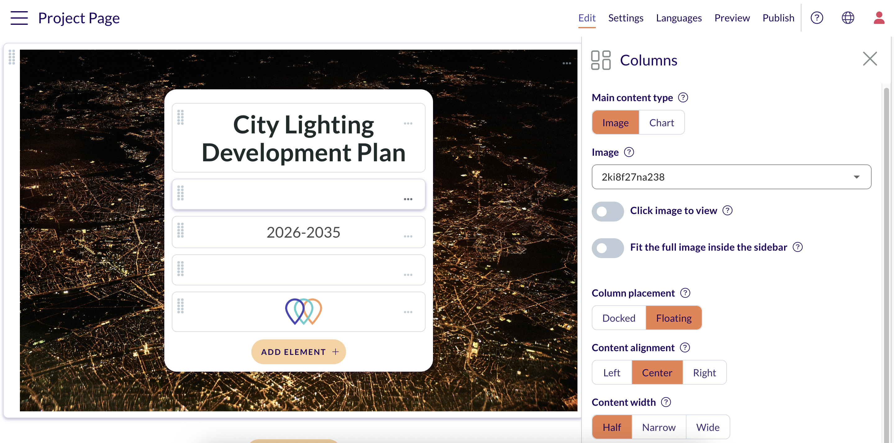The image size is (894, 443).
Task: Open options of empty element below 2026-2035
Action: [408, 275]
